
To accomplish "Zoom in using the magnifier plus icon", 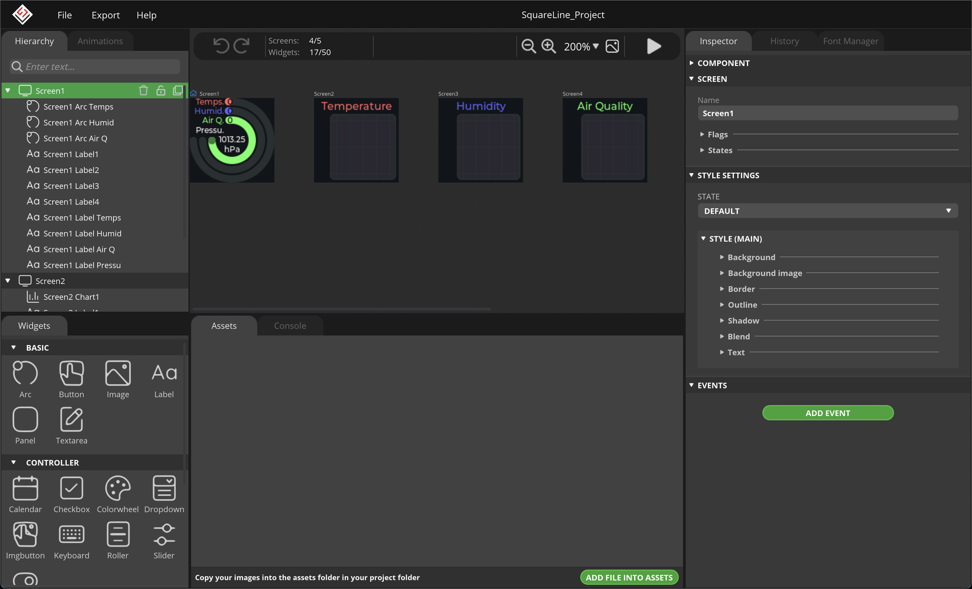I will tap(549, 46).
